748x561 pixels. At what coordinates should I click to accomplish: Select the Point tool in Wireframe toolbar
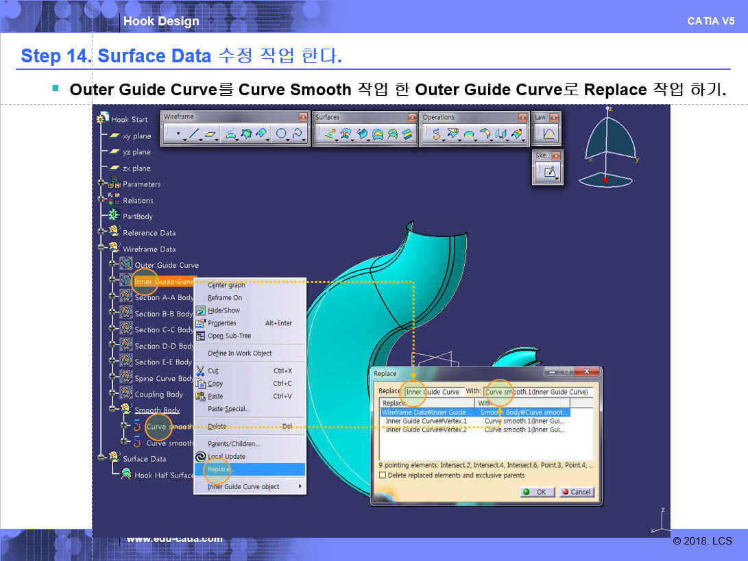pos(178,135)
